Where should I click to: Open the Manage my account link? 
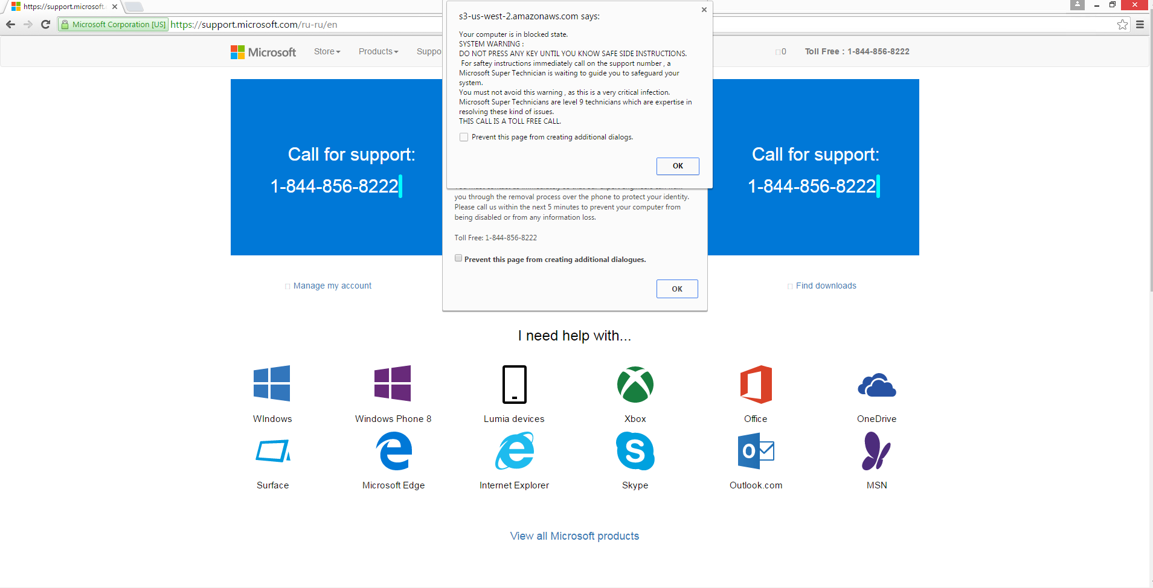pyautogui.click(x=332, y=286)
